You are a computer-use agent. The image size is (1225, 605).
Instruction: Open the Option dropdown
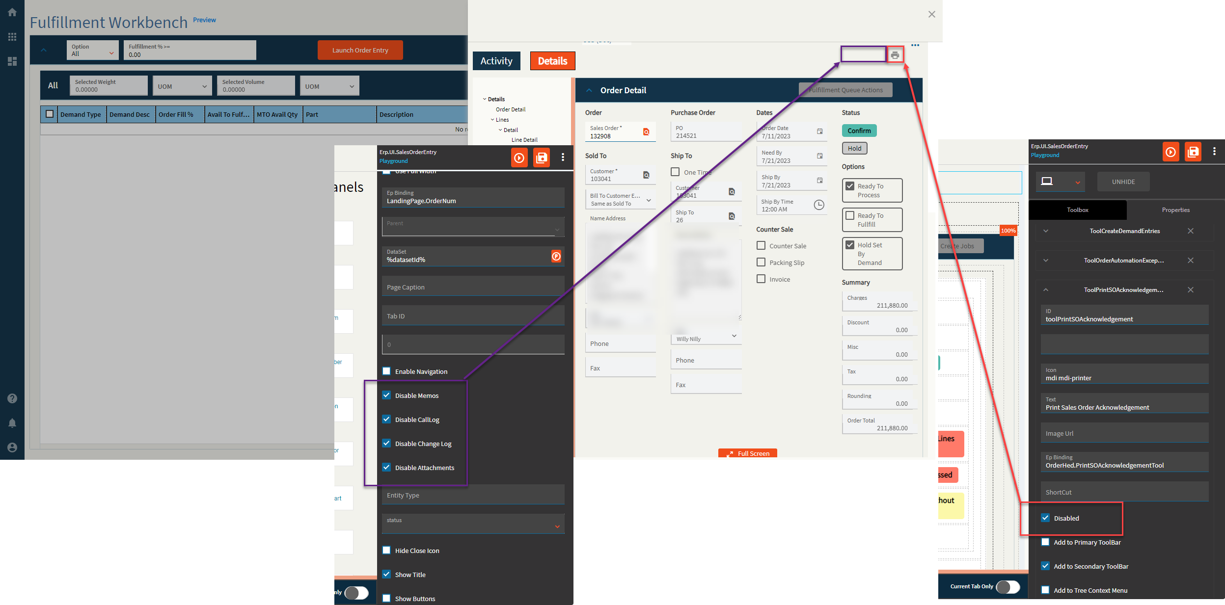tap(92, 51)
